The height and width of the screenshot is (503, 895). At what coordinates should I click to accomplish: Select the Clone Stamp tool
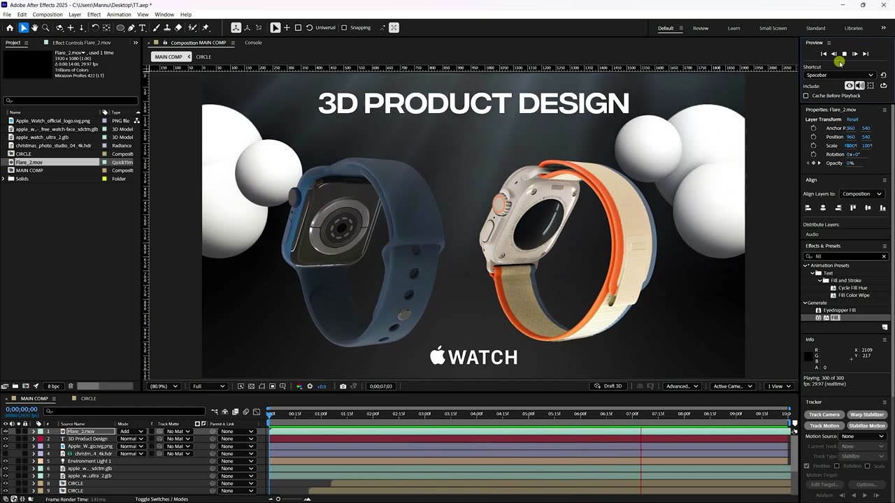tap(166, 28)
